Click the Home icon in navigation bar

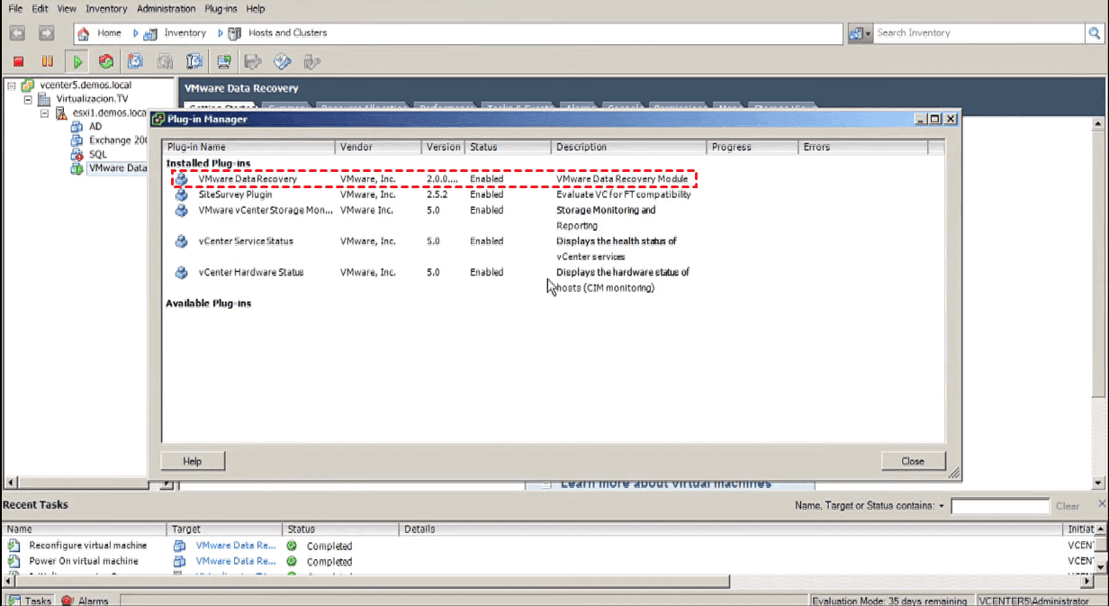tap(84, 33)
